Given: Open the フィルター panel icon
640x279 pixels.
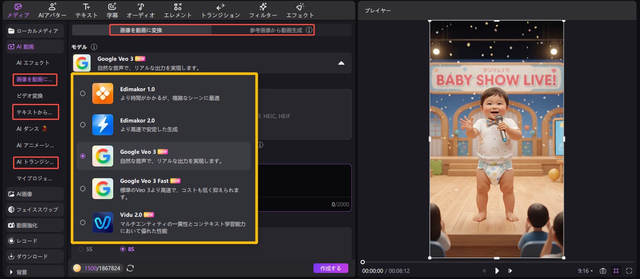Looking at the screenshot, I should tap(263, 10).
